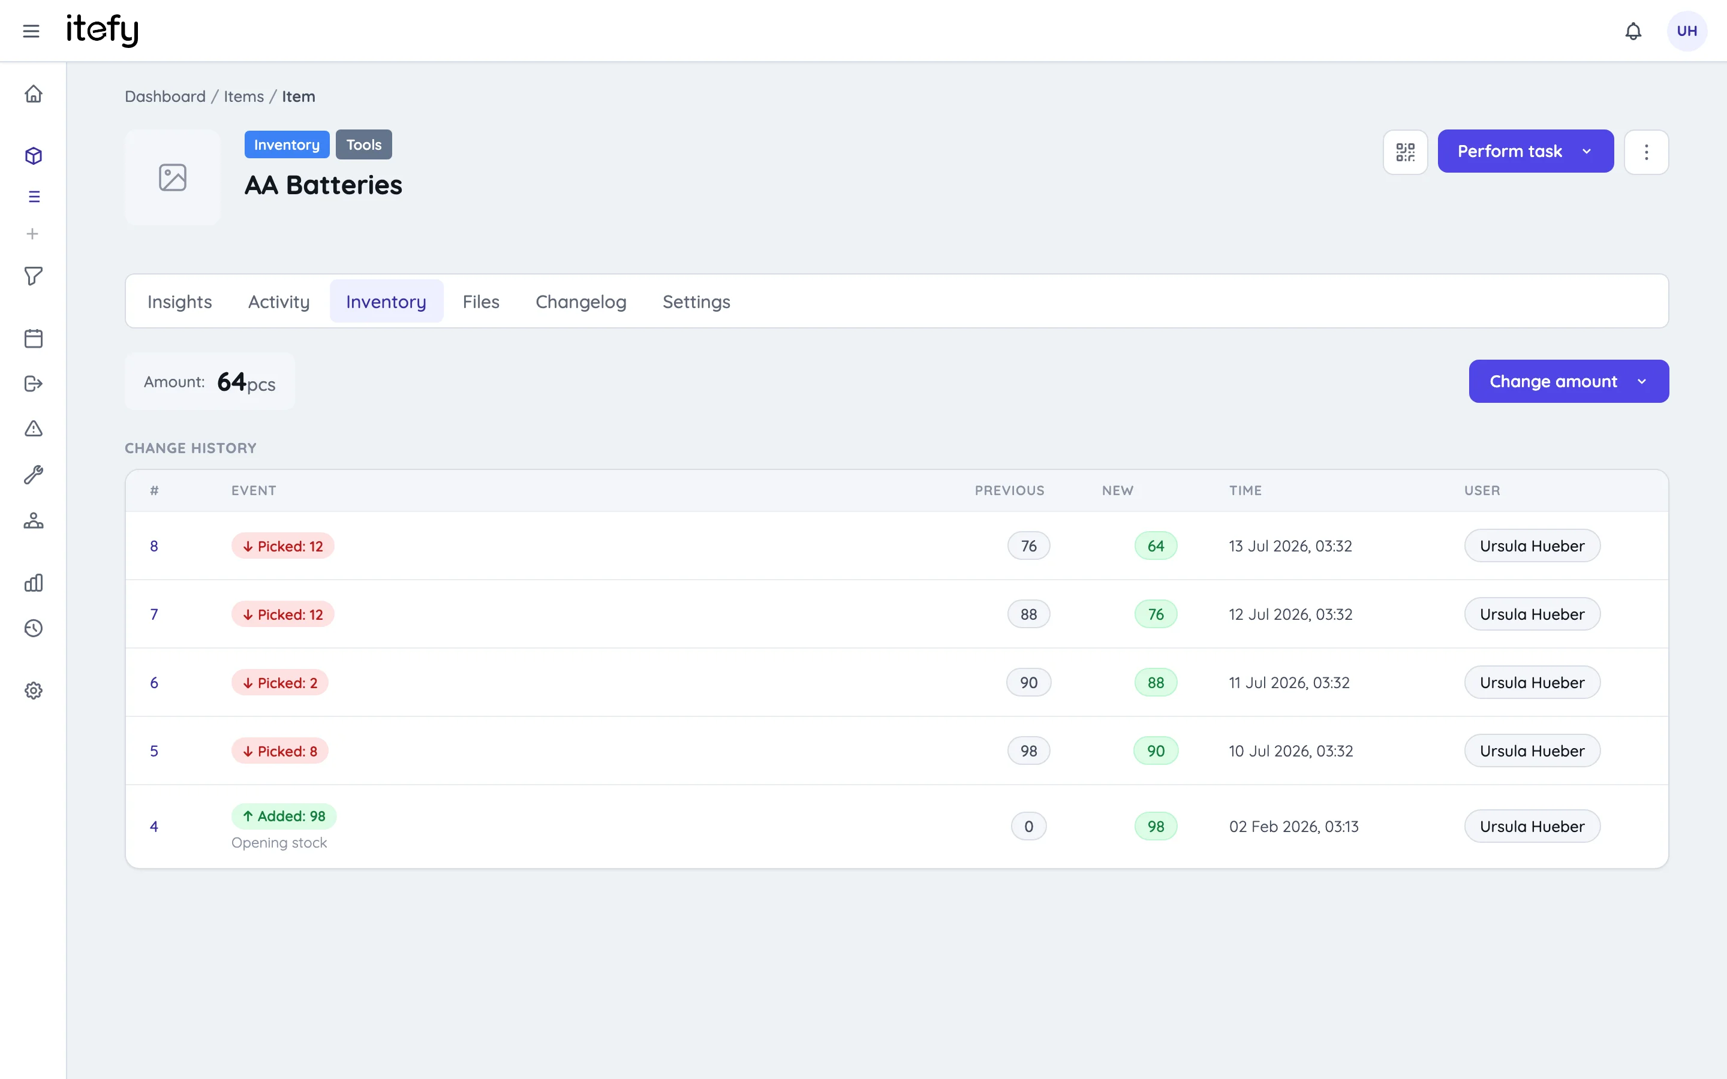Viewport: 1727px width, 1079px height.
Task: Switch to the Changelog tab
Action: pos(581,302)
